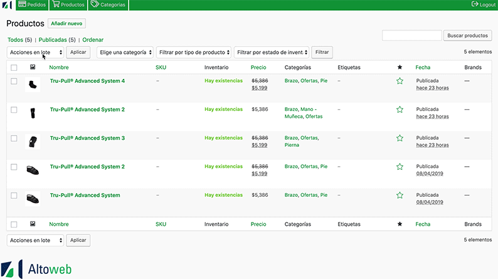Sort by SKU column in header

pos(161,67)
